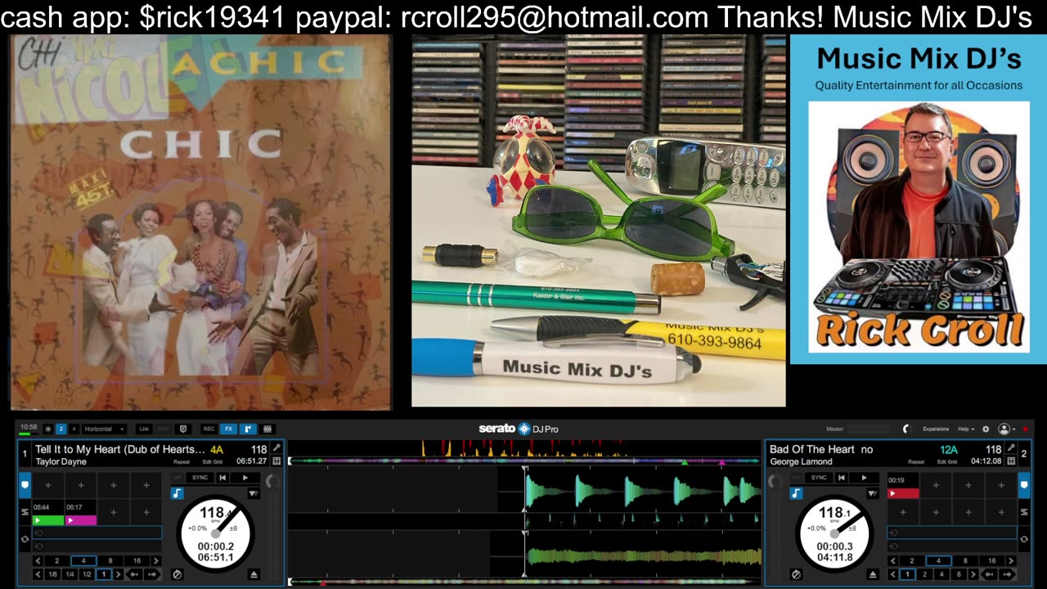Open deck 1 track info grid icon
The image size is (1047, 589).
277,461
